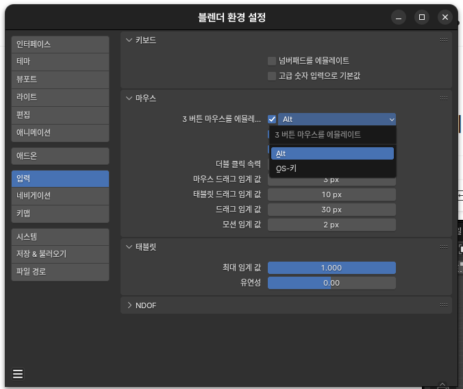Open the 애드온 preferences tab
This screenshot has height=389, width=463.
click(x=60, y=156)
